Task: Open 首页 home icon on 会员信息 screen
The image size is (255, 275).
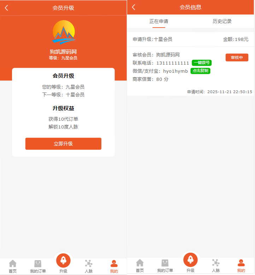Action: pos(140,263)
